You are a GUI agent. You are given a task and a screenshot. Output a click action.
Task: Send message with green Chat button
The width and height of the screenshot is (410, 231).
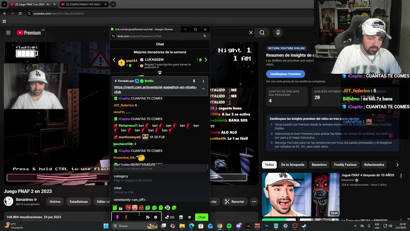[201, 217]
